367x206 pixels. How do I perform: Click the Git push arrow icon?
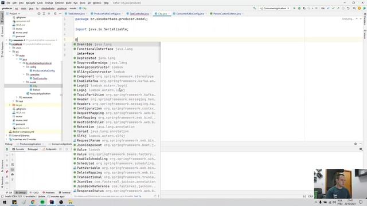pos(338,8)
